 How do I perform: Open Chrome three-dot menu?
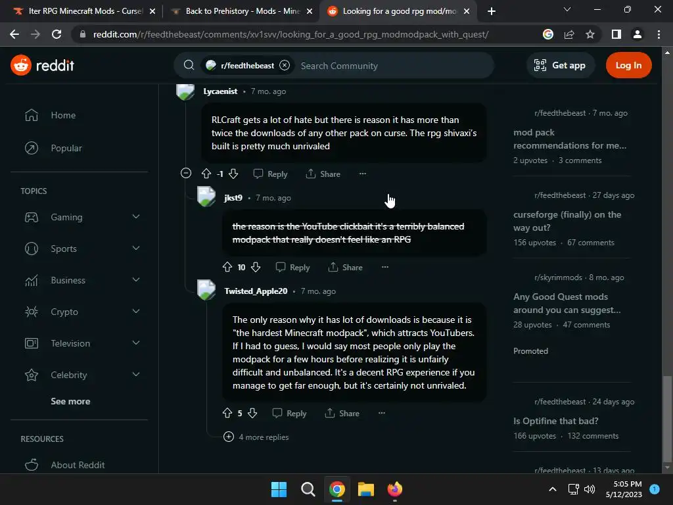(x=659, y=34)
